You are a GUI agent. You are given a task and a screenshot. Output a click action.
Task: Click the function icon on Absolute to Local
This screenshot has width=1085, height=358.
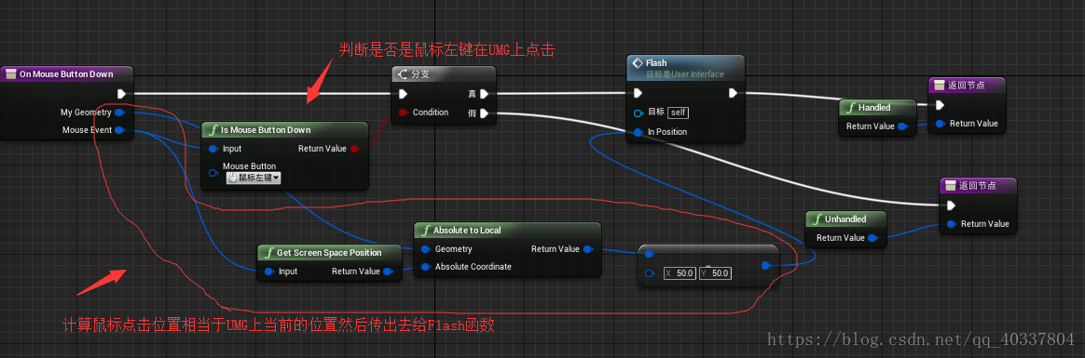tap(426, 231)
